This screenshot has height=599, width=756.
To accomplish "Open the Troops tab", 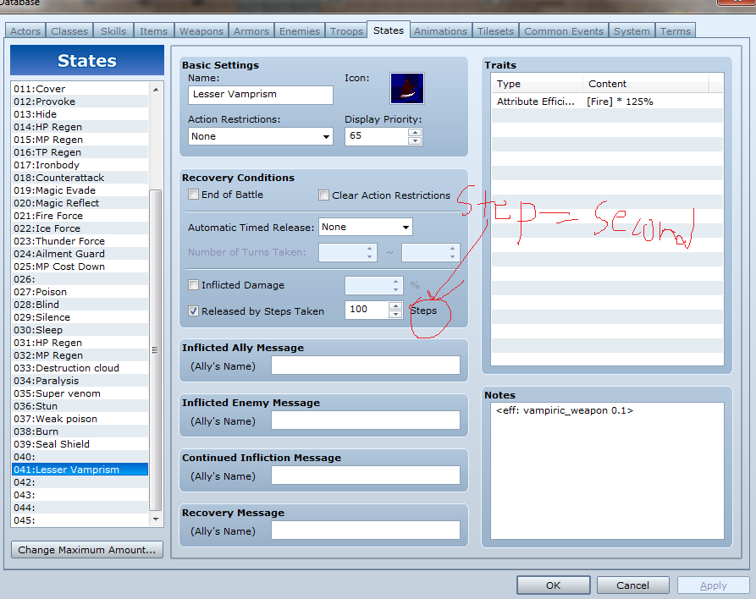I will [346, 30].
